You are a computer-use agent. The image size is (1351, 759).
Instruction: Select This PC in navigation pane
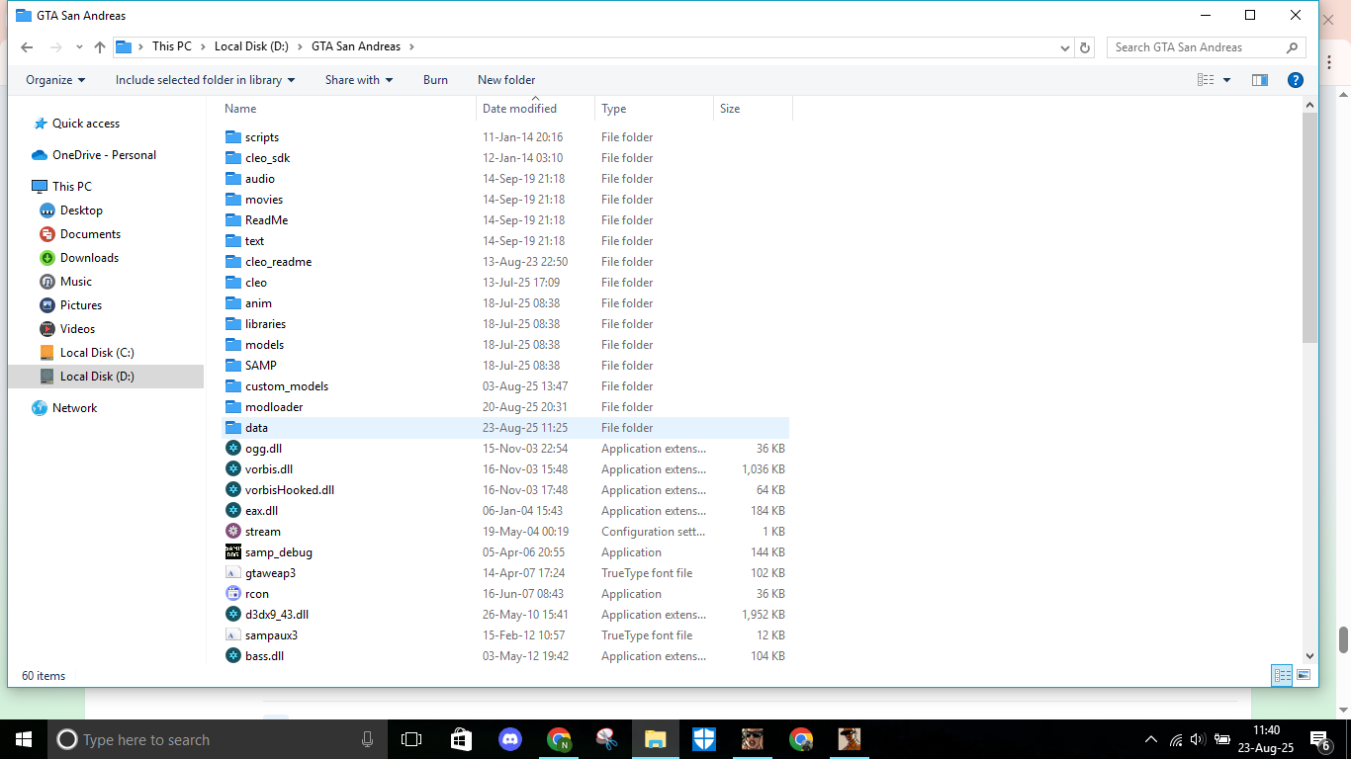click(72, 187)
